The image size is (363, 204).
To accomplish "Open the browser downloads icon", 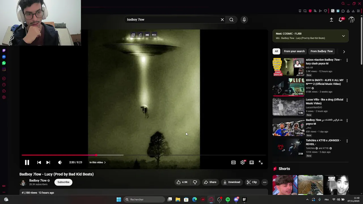I will [353, 11].
